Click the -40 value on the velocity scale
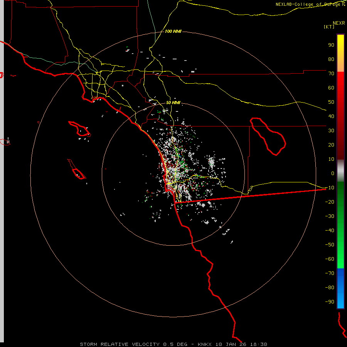 click(x=330, y=231)
